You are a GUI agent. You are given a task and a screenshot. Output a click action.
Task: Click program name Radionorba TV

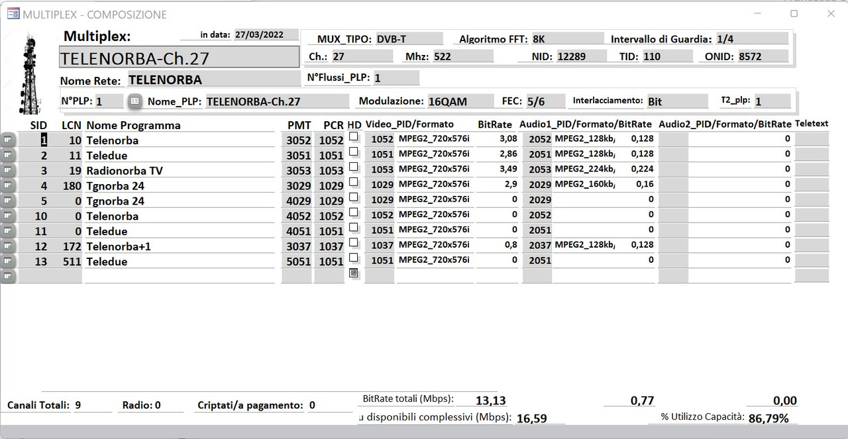[125, 170]
